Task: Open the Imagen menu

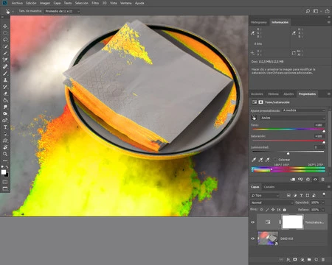Action: pos(45,3)
